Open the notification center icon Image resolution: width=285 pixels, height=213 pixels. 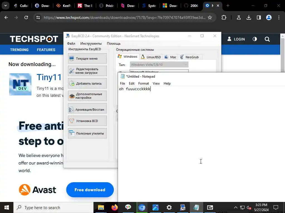[276, 207]
